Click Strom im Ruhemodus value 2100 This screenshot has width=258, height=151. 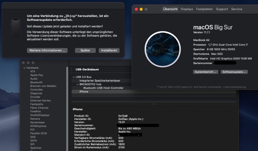click(x=122, y=147)
